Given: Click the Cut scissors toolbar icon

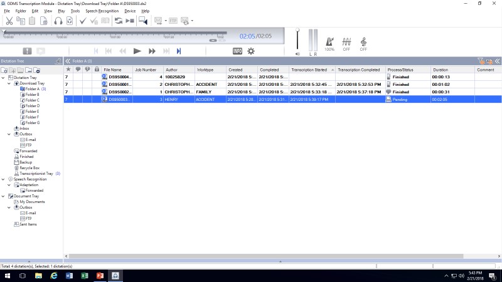Looking at the screenshot, I should 9,21.
